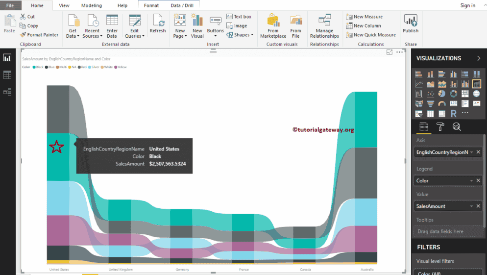Select the Waterfall chart visual
Image resolution: width=487 pixels, height=275 pixels.
[x=419, y=94]
